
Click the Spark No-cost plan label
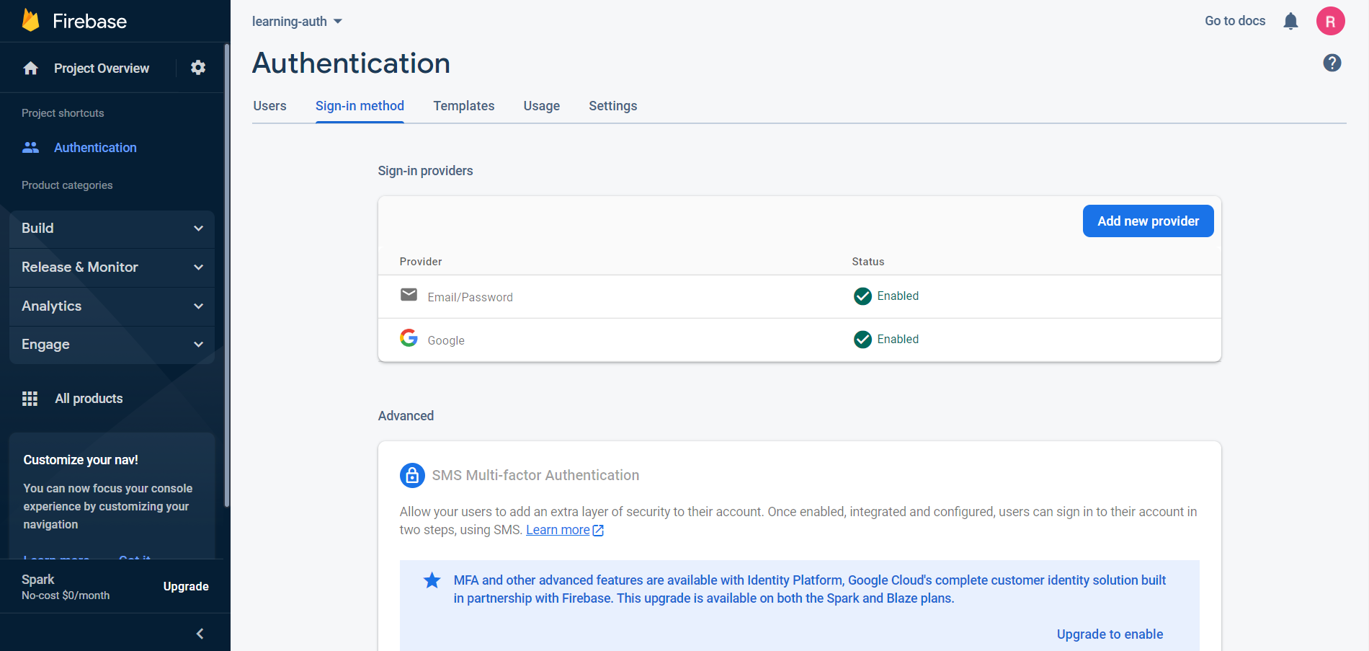pos(66,587)
